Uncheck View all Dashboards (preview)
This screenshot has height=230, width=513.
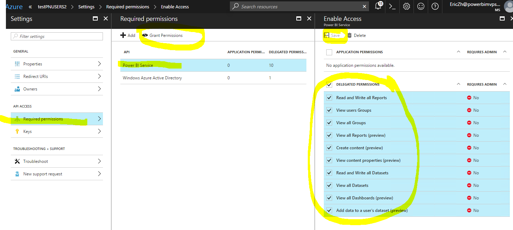[329, 198]
